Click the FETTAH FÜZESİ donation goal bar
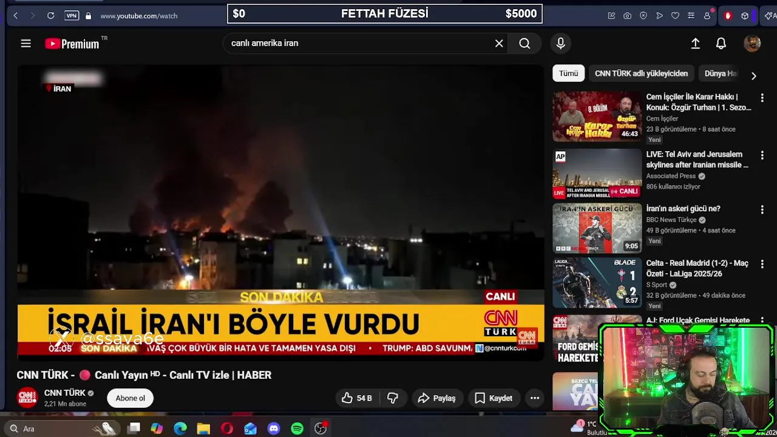 pos(385,13)
